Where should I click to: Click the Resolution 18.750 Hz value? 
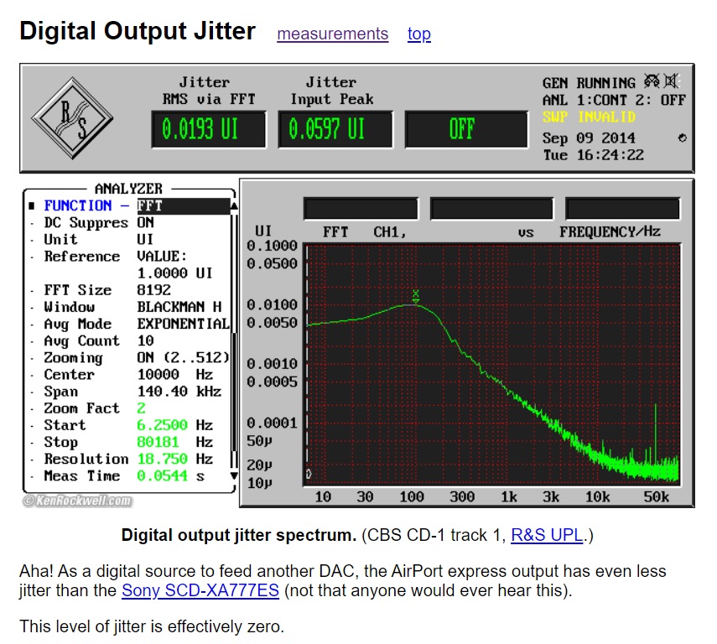(174, 459)
